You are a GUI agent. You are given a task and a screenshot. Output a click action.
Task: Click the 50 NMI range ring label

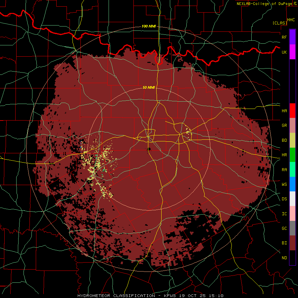click(x=149, y=87)
